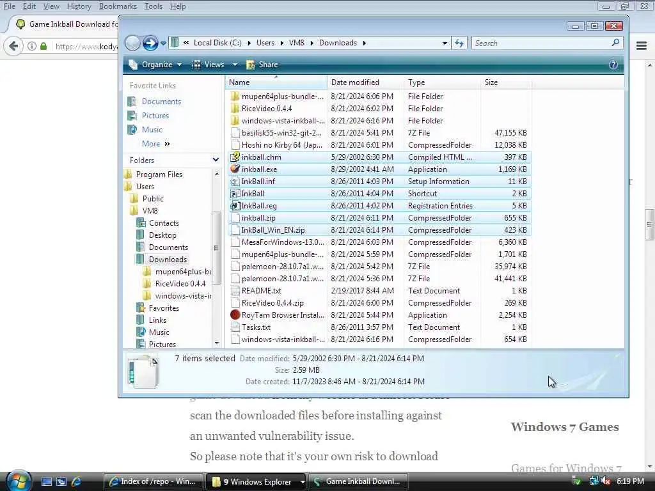Select Tasks.txt file
Screen dimensions: 655x491
tap(379, 327)
